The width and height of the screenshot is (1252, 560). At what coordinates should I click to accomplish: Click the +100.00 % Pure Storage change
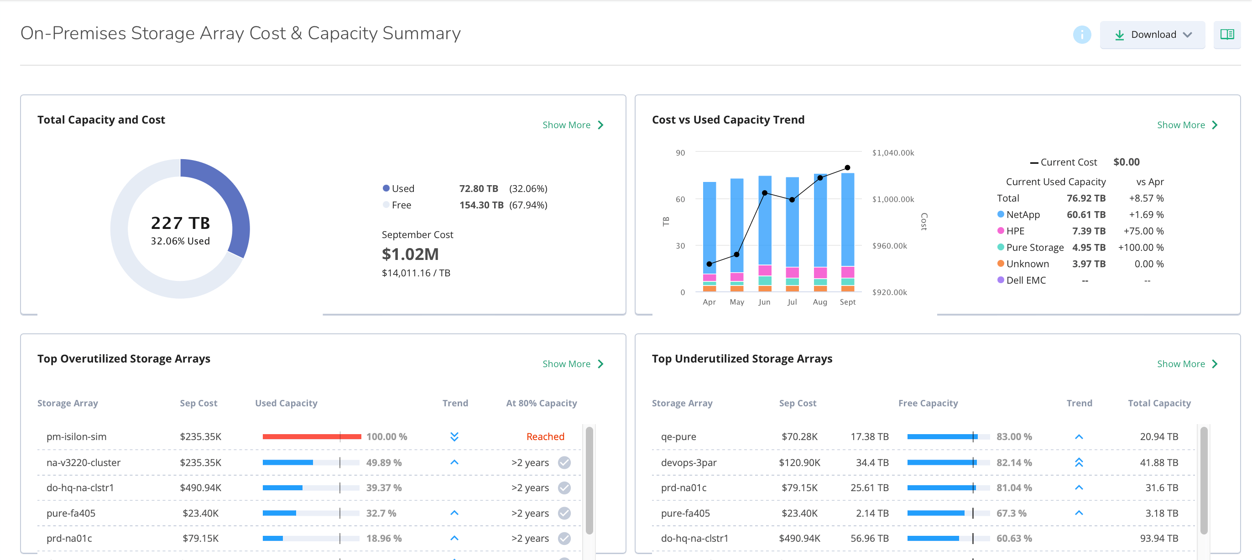(1140, 247)
